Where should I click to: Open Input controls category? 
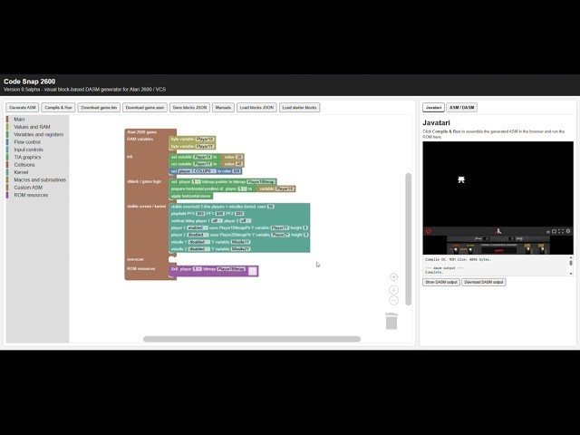(28, 150)
